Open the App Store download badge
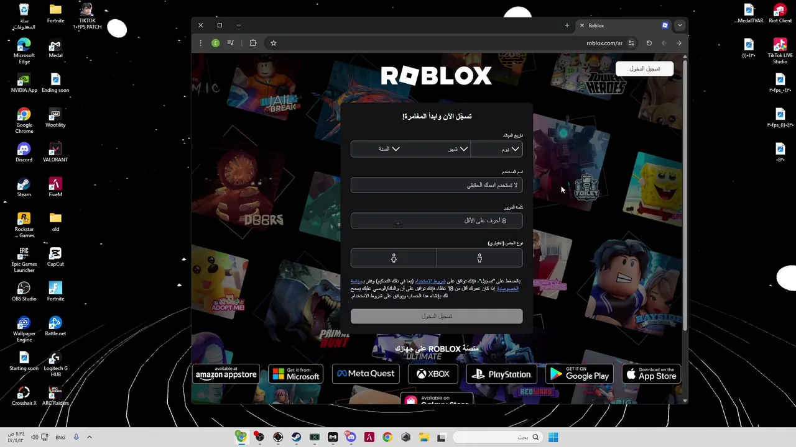This screenshot has width=796, height=447. tap(652, 374)
